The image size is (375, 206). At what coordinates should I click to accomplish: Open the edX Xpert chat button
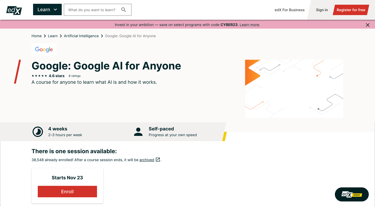tap(352, 194)
